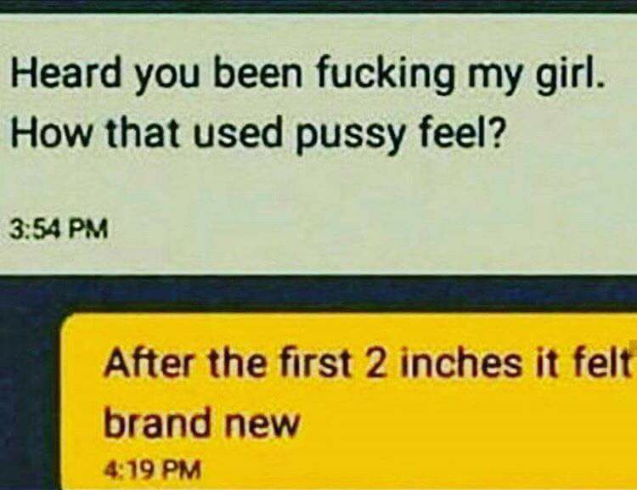
Task: Click empty space right of "3:54 PM"
Action: pos(365,228)
